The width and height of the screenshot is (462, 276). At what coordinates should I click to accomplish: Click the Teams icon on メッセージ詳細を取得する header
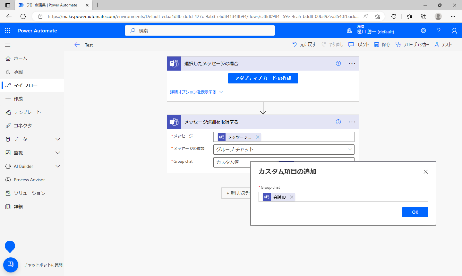(x=174, y=122)
